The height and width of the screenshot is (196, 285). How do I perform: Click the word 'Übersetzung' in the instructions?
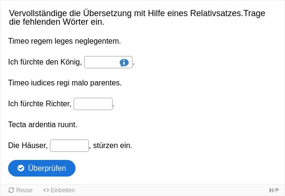tap(107, 13)
